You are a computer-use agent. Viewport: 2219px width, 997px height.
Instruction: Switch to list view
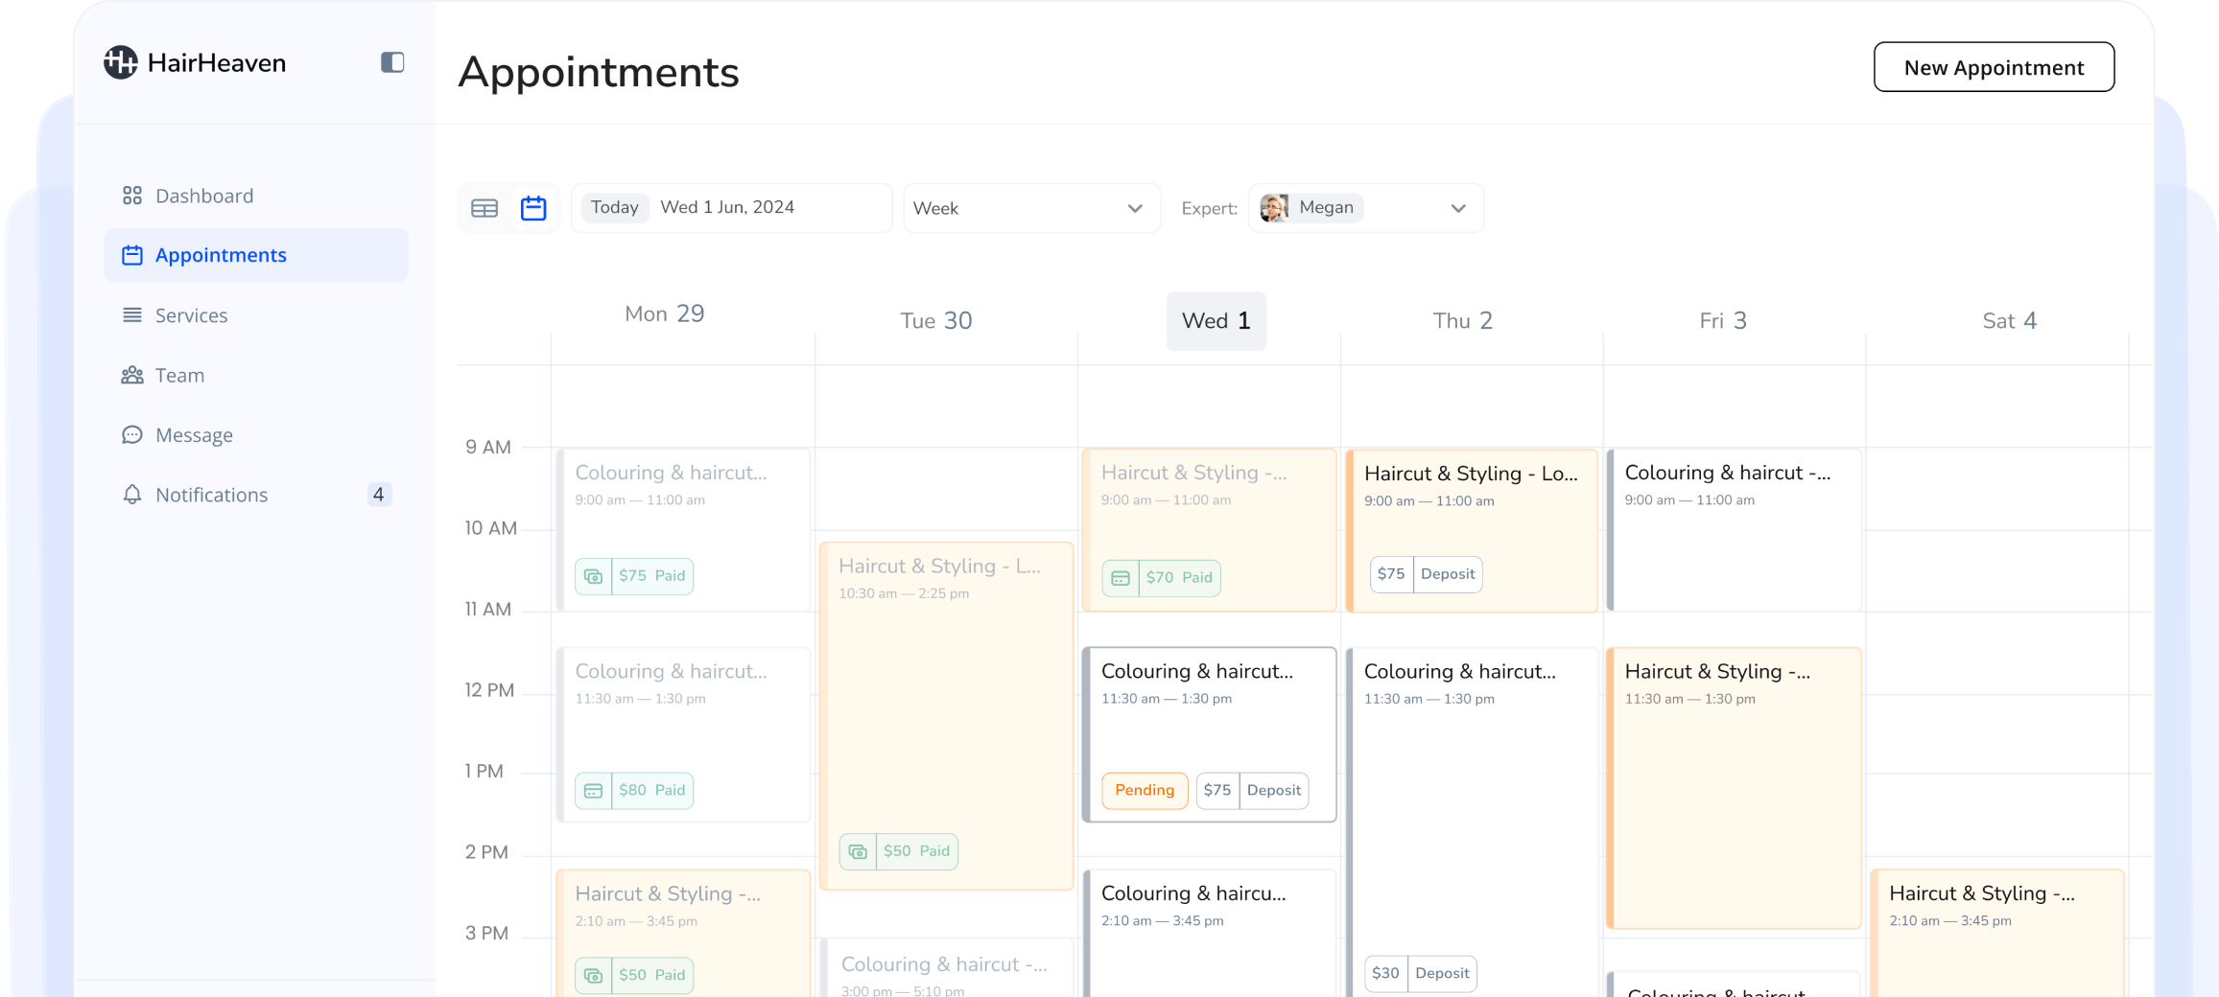point(484,207)
